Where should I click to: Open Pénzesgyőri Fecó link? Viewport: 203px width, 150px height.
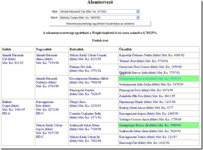146,90
